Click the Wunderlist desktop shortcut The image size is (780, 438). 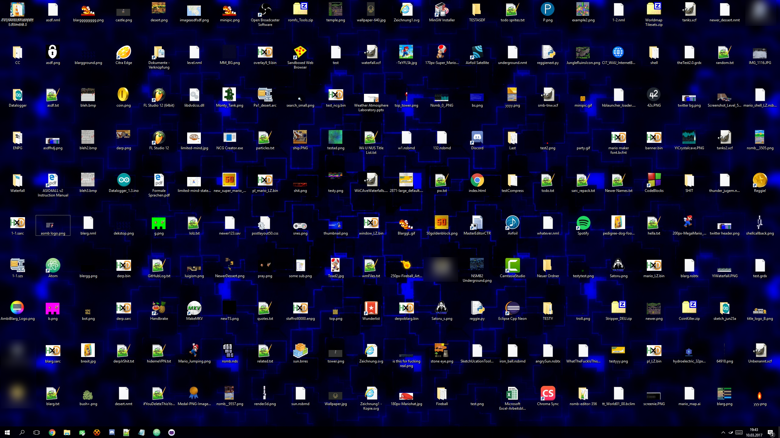pos(371,308)
